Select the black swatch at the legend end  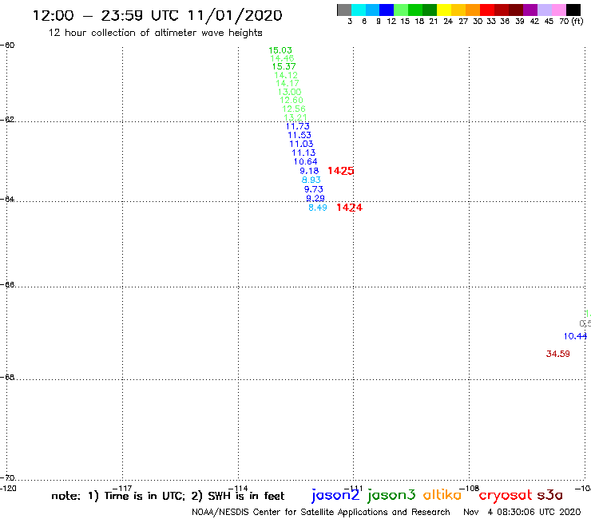click(573, 10)
